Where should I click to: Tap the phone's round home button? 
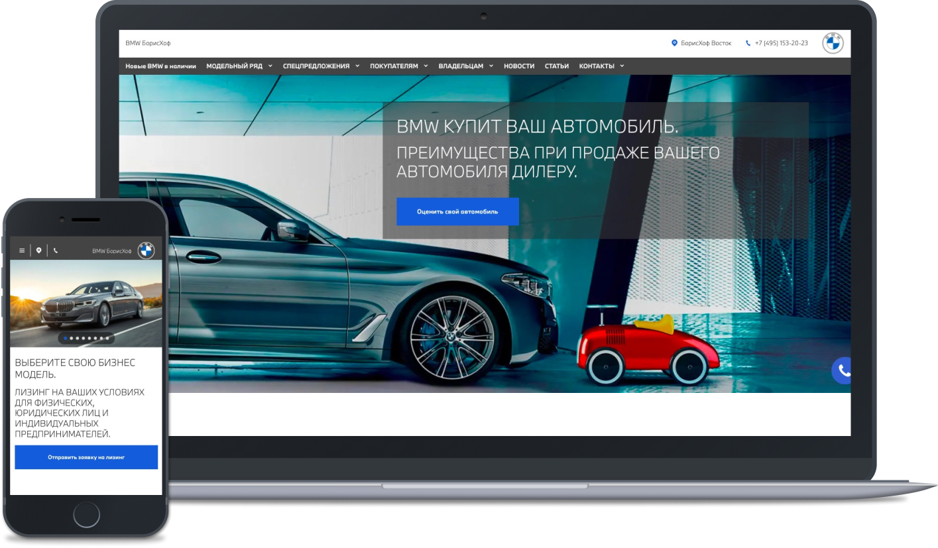tap(86, 514)
